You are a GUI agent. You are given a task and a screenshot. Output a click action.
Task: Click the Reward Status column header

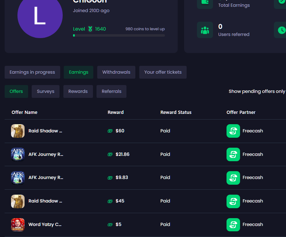pyautogui.click(x=176, y=112)
